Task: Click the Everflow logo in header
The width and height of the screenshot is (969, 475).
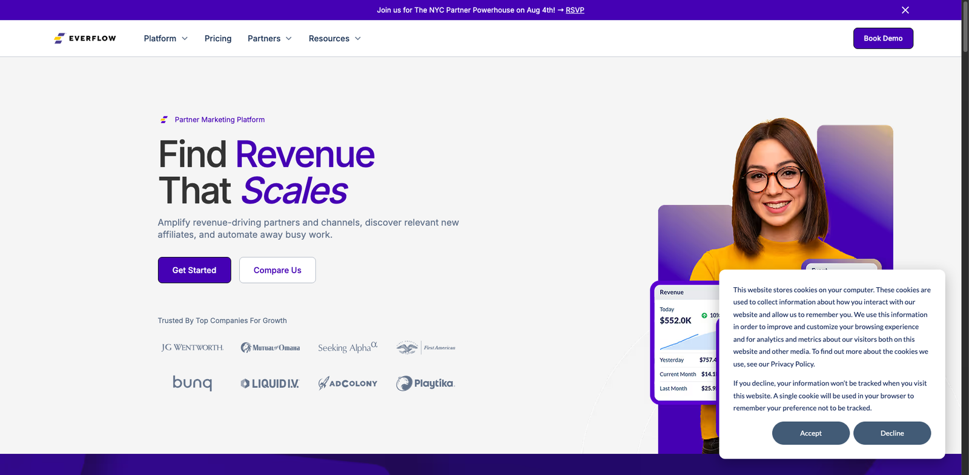Action: (x=85, y=38)
